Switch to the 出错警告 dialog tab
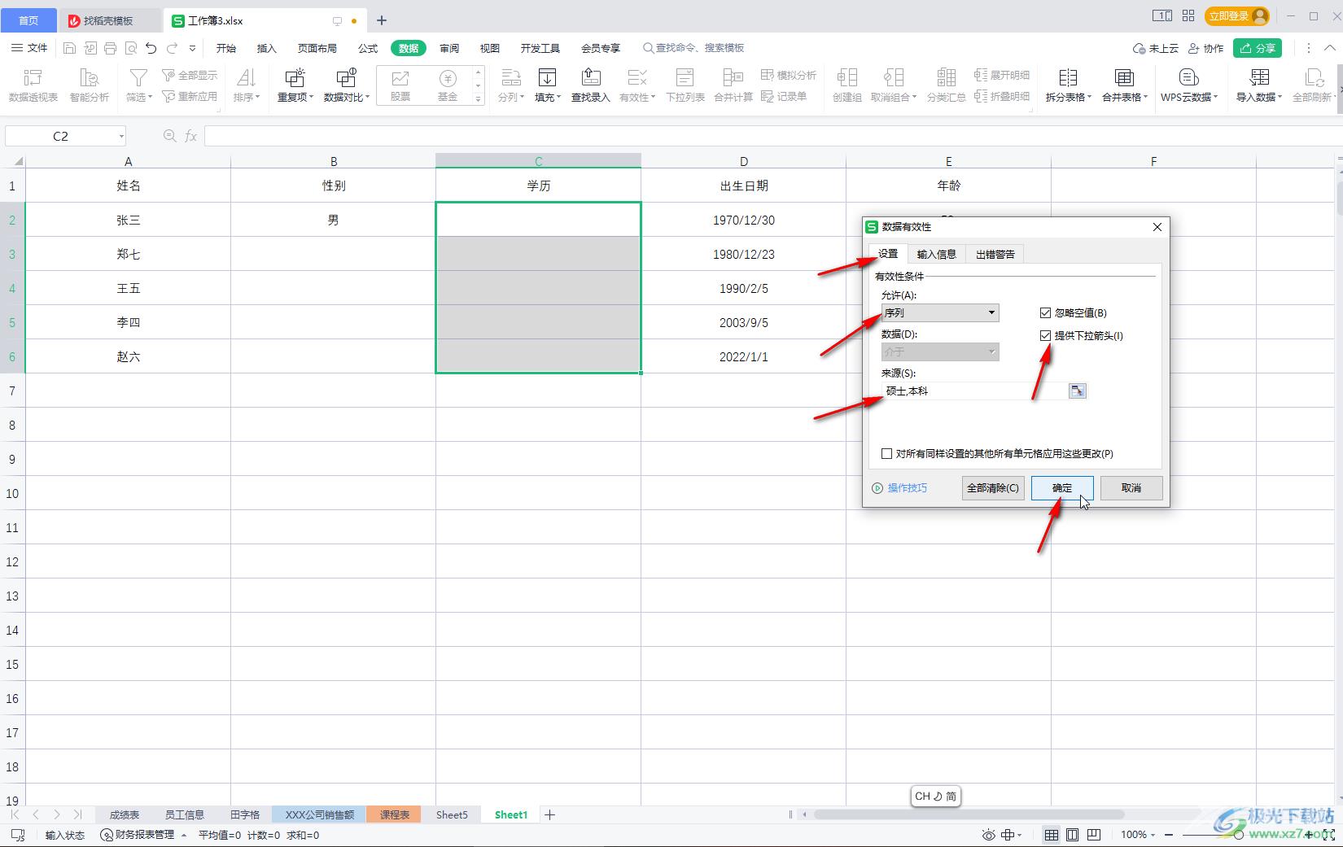This screenshot has width=1343, height=847. coord(995,254)
